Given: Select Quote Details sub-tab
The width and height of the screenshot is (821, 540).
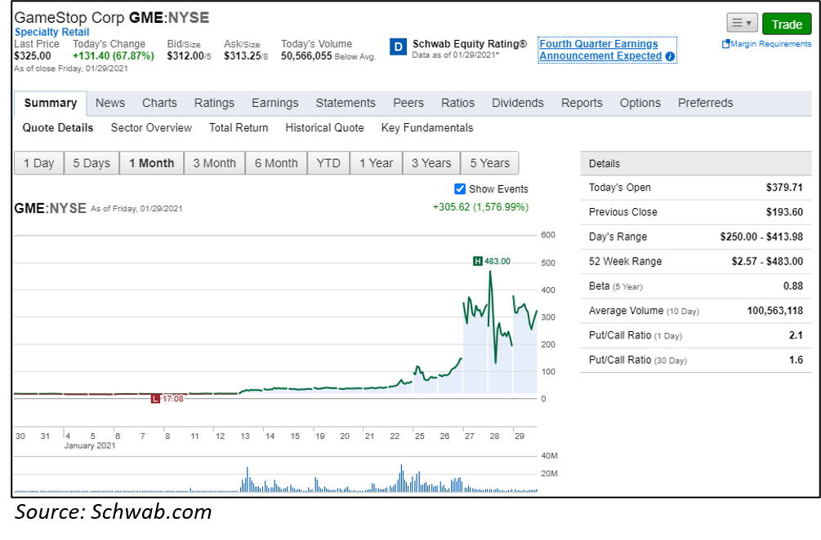Looking at the screenshot, I should (x=58, y=128).
